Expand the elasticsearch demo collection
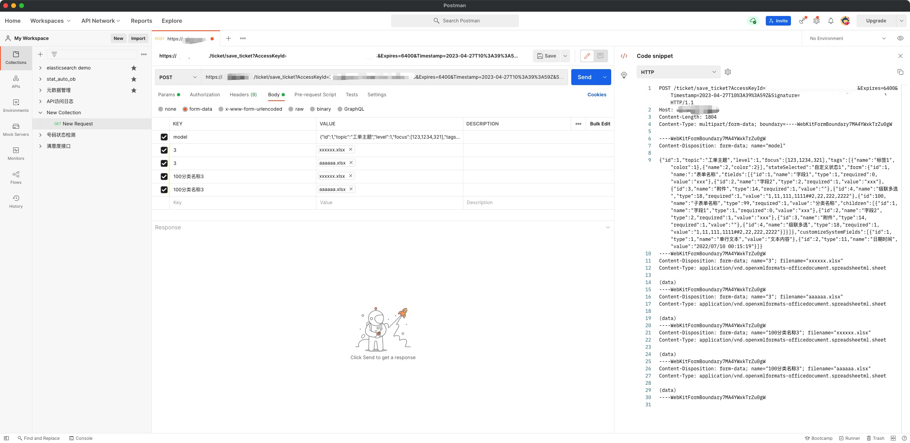910x443 pixels. pyautogui.click(x=40, y=68)
